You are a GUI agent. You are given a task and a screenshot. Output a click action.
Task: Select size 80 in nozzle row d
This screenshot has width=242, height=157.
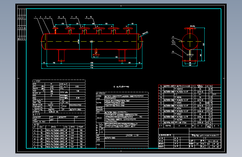[42, 139]
